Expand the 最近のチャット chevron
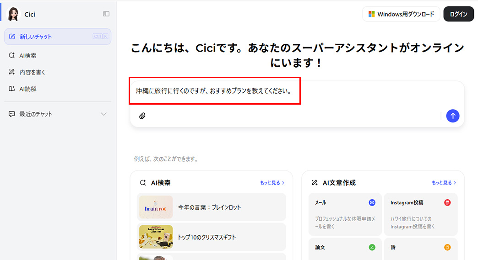Viewport: 478px width, 260px height. tap(104, 114)
